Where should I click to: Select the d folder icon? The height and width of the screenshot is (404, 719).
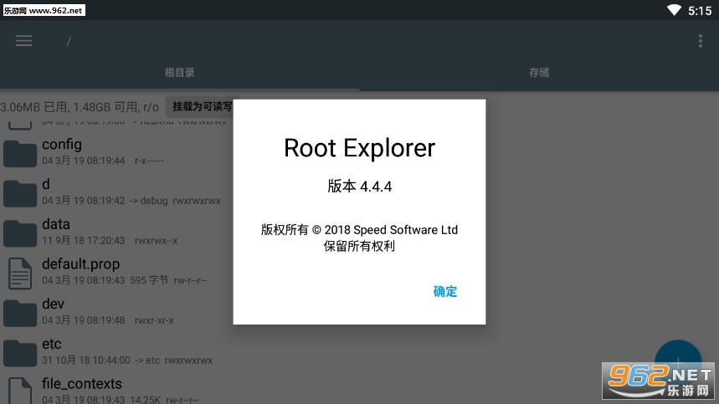[20, 193]
